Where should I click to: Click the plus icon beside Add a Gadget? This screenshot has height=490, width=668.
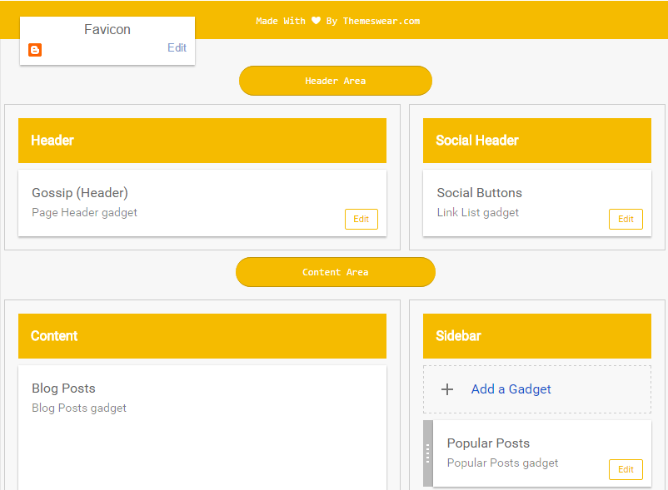447,389
